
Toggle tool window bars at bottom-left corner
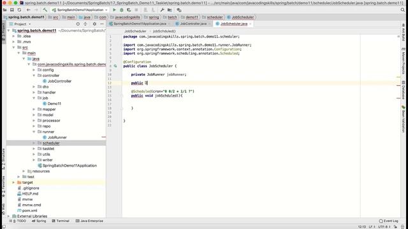point(4,226)
